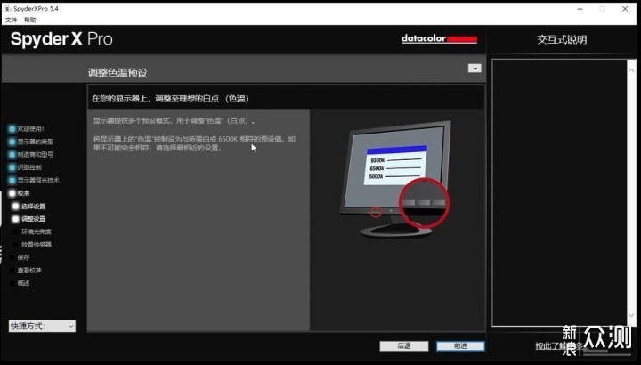Screen dimensions: 641x365
Task: Close the SpyderXPro window
Action: [x=625, y=9]
